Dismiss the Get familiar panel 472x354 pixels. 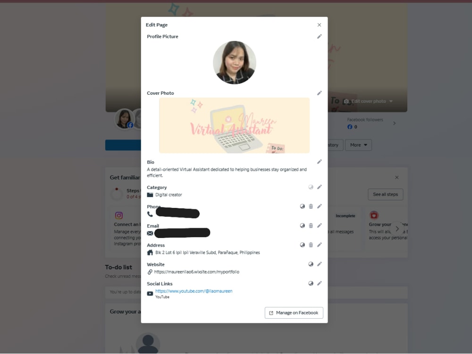397,177
